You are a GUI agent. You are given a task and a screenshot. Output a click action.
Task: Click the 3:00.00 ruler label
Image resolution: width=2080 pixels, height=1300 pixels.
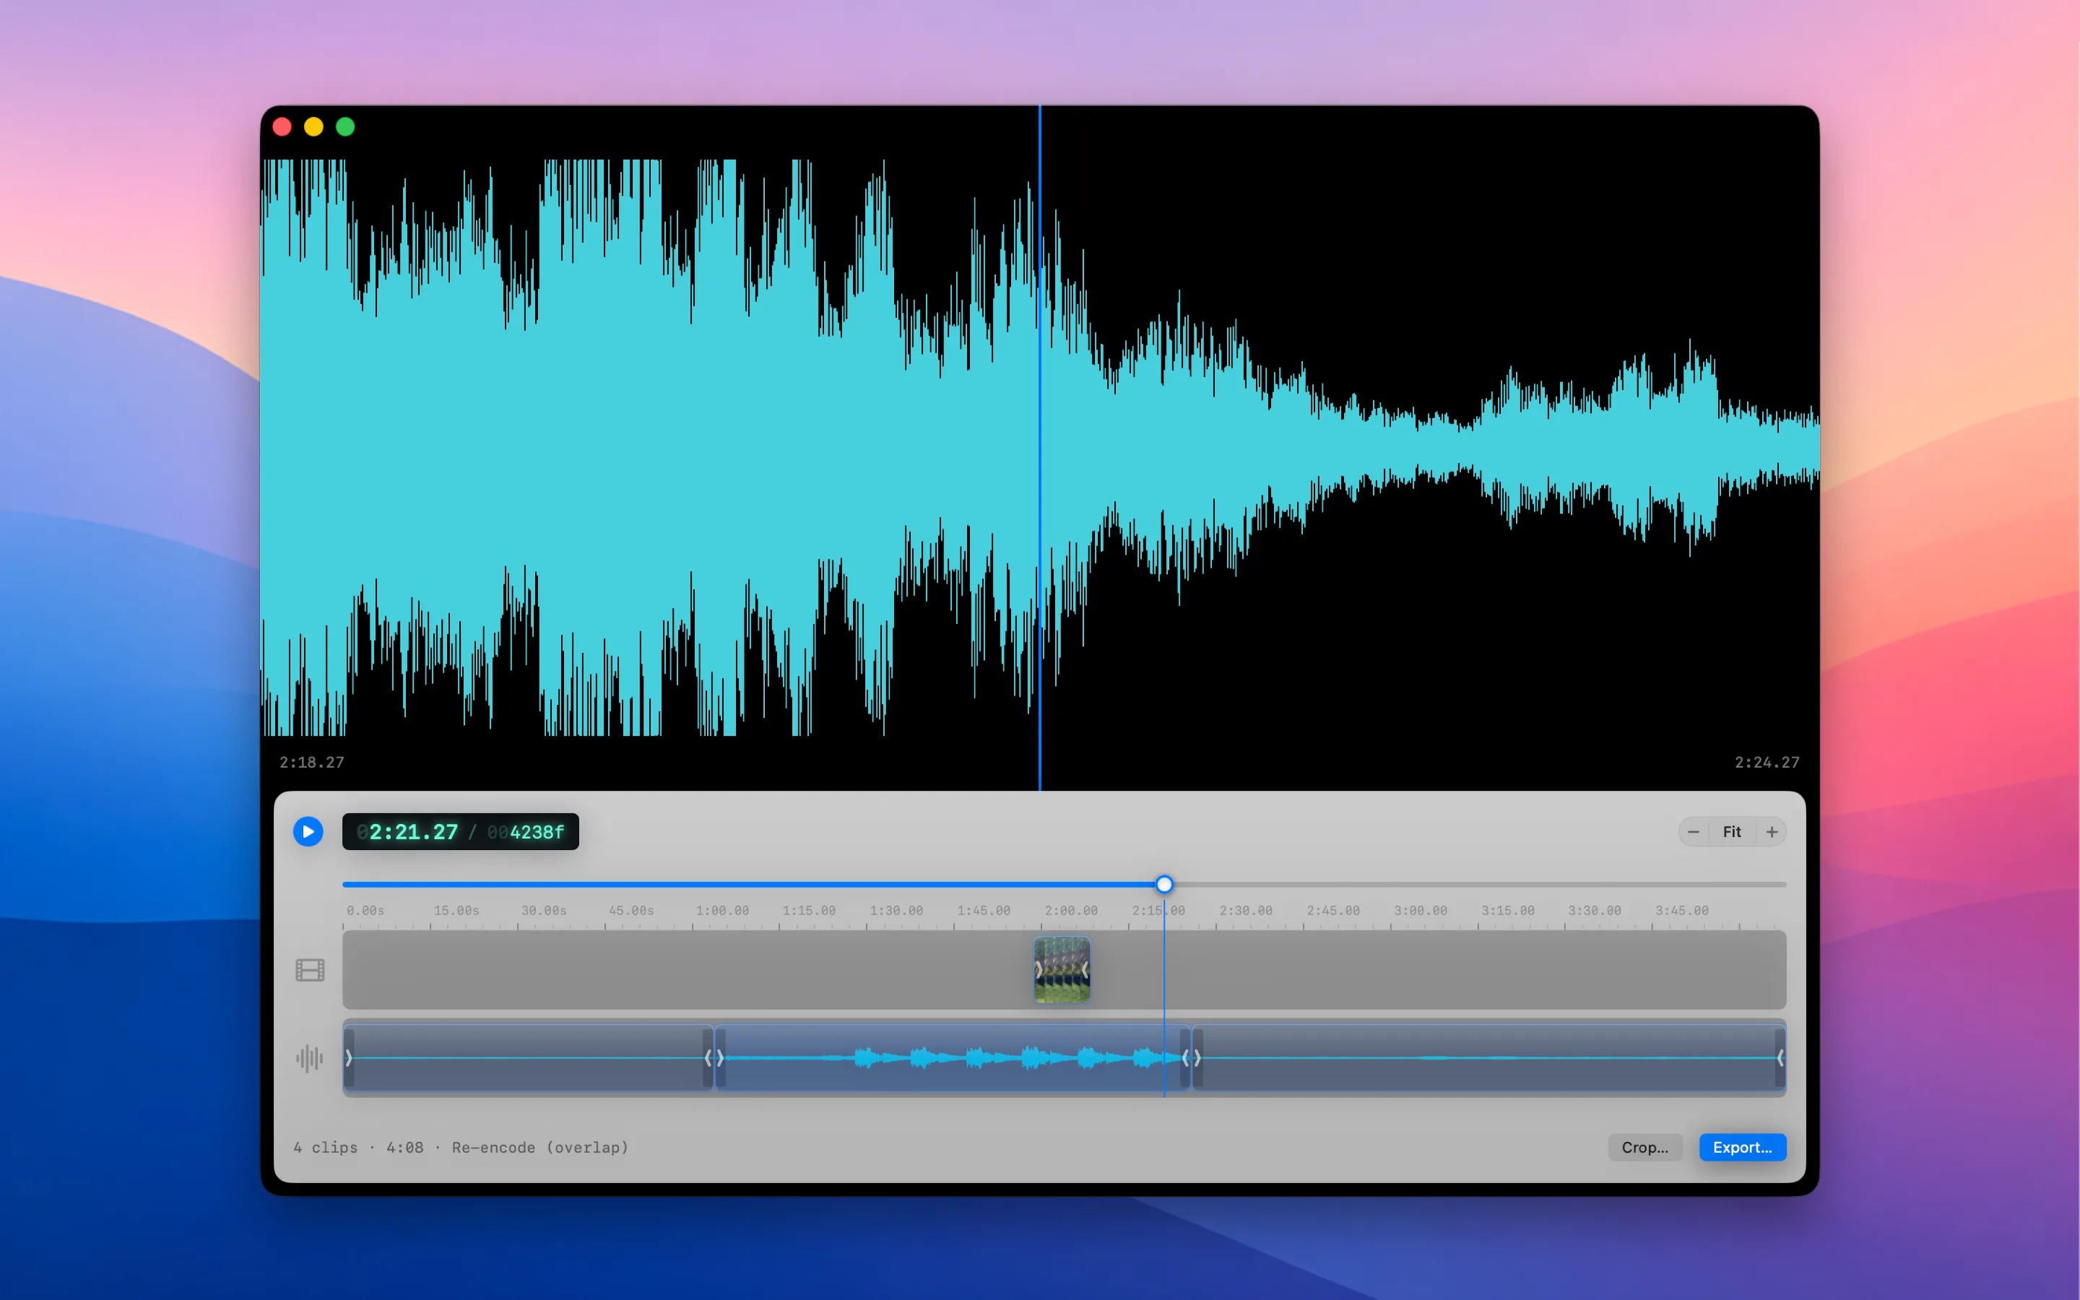click(1421, 910)
